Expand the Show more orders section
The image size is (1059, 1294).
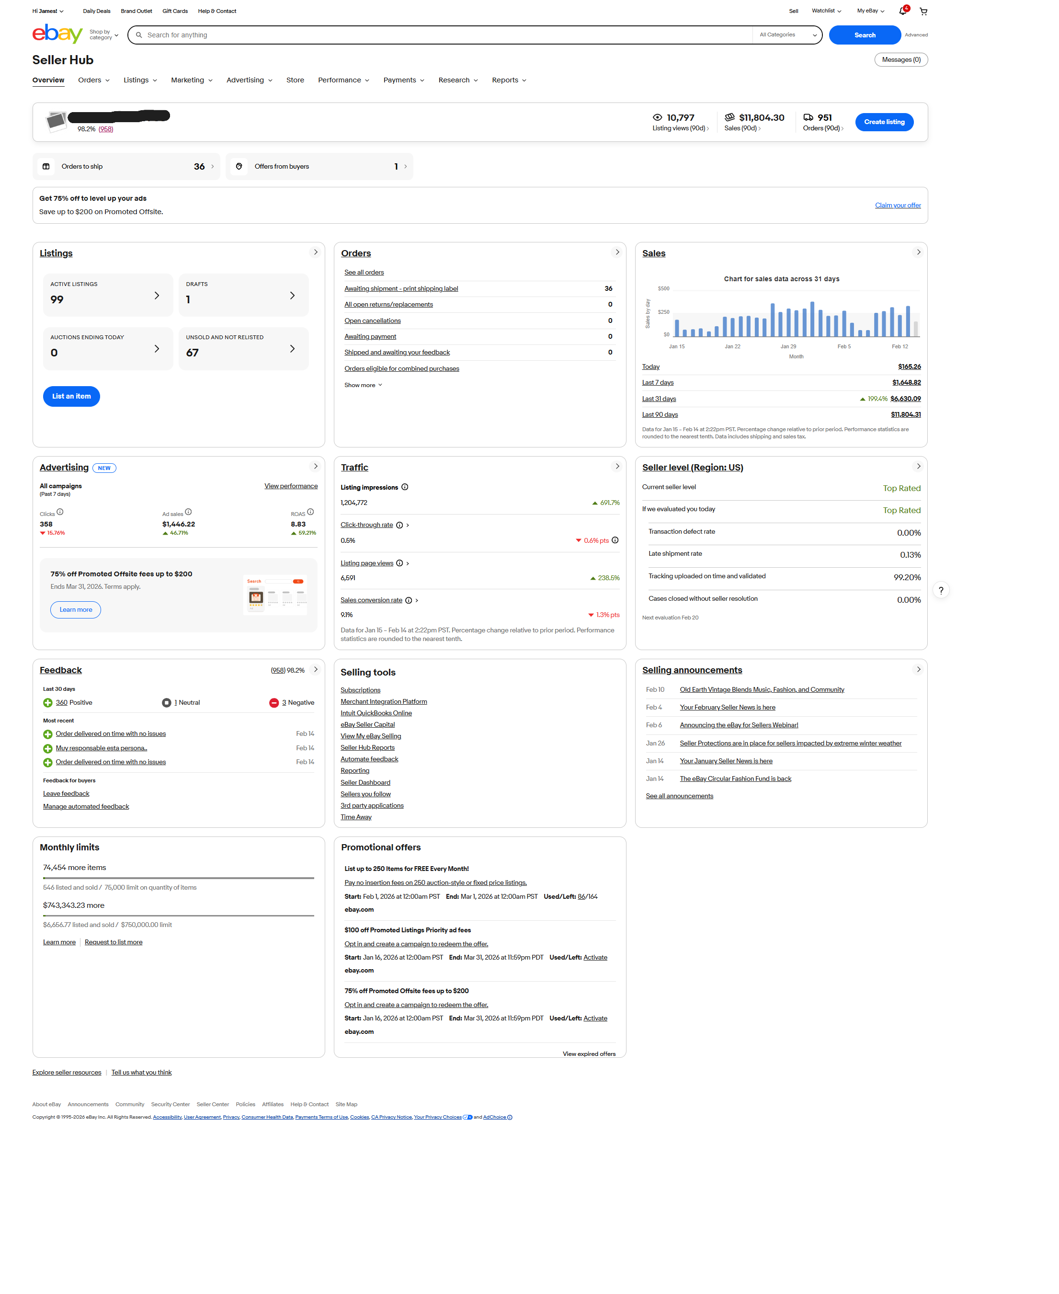363,384
